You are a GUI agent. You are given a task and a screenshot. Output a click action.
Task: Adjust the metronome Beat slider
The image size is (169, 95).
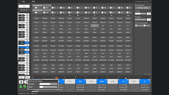click(x=48, y=87)
